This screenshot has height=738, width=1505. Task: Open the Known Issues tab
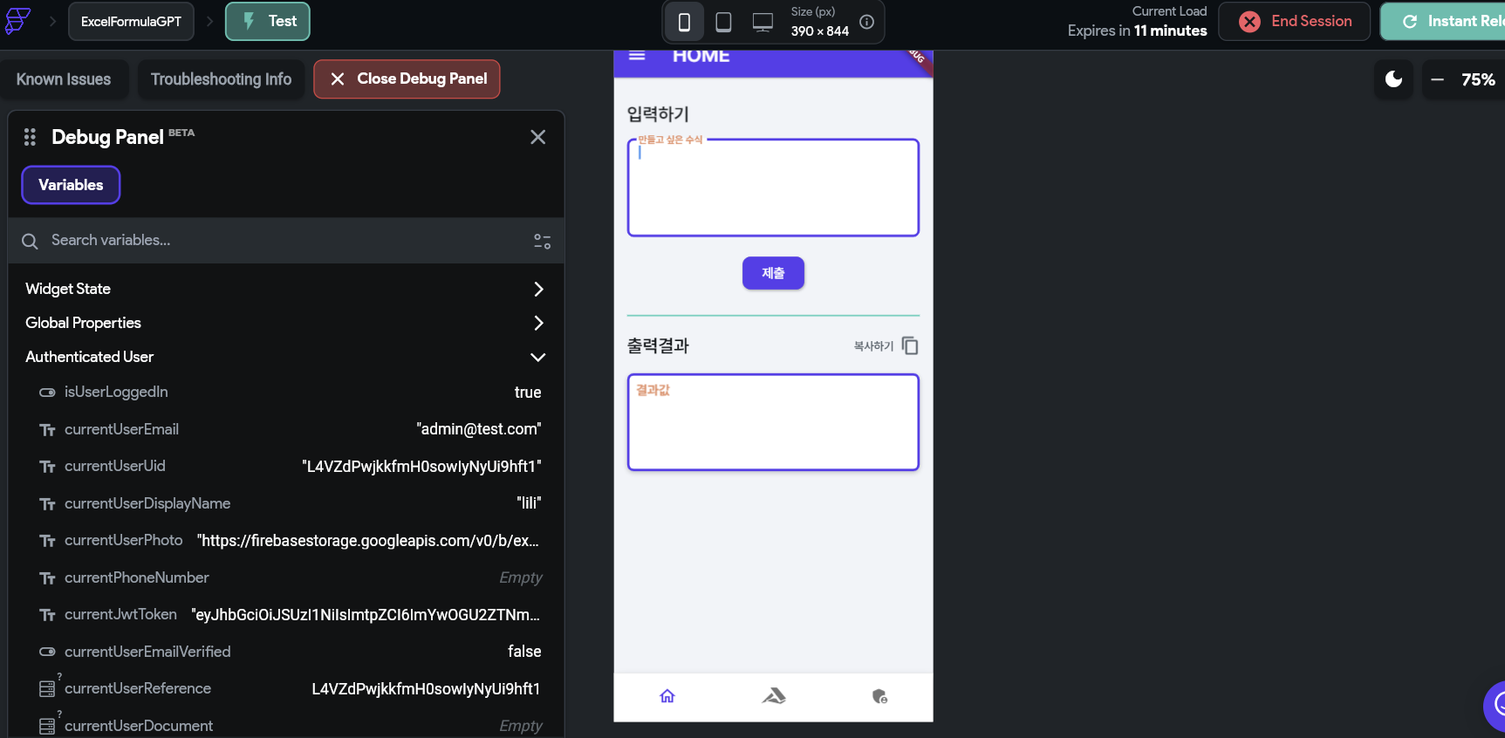click(64, 79)
